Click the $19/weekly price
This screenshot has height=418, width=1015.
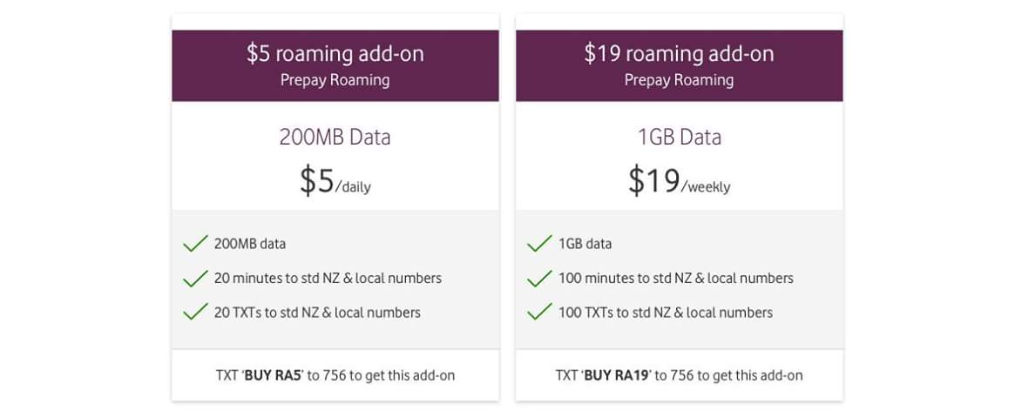(679, 180)
